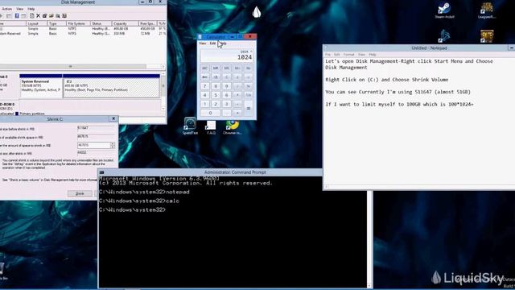Open the F.A.Q desktop shortcut
This screenshot has height=290, width=515.
(211, 127)
